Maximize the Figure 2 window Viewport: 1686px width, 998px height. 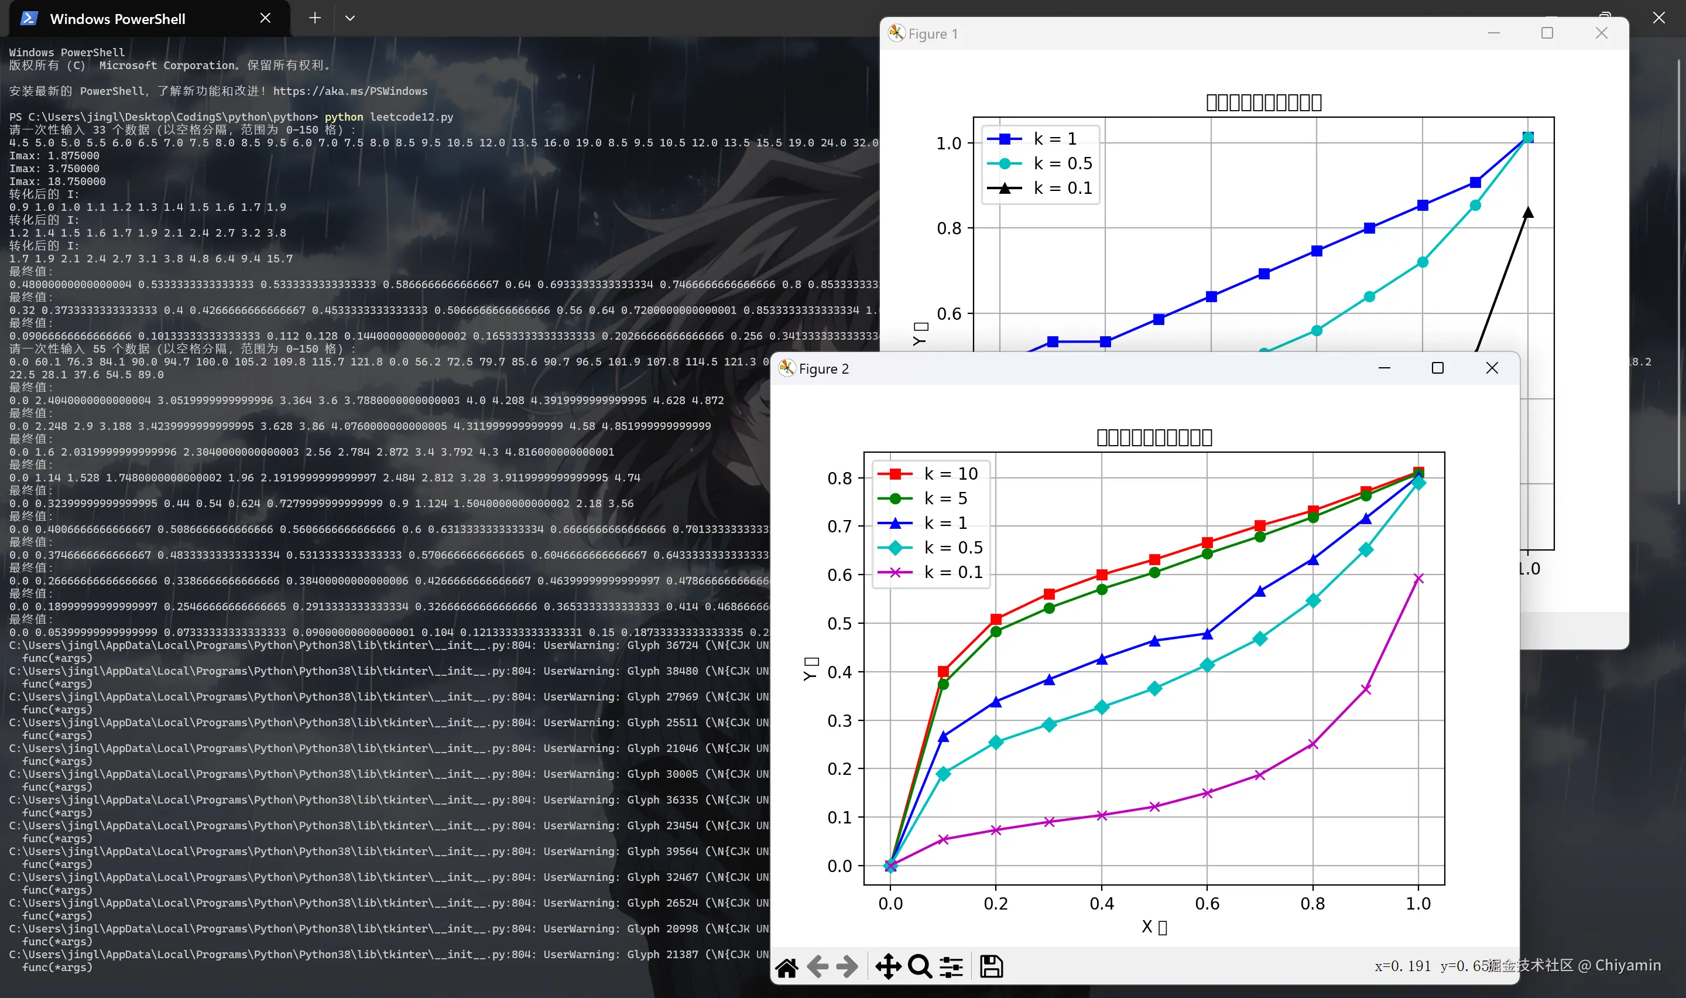click(x=1437, y=368)
